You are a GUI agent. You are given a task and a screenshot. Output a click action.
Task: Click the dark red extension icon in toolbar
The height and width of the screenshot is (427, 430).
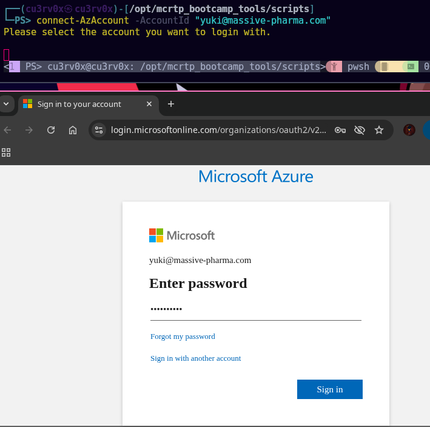(409, 130)
